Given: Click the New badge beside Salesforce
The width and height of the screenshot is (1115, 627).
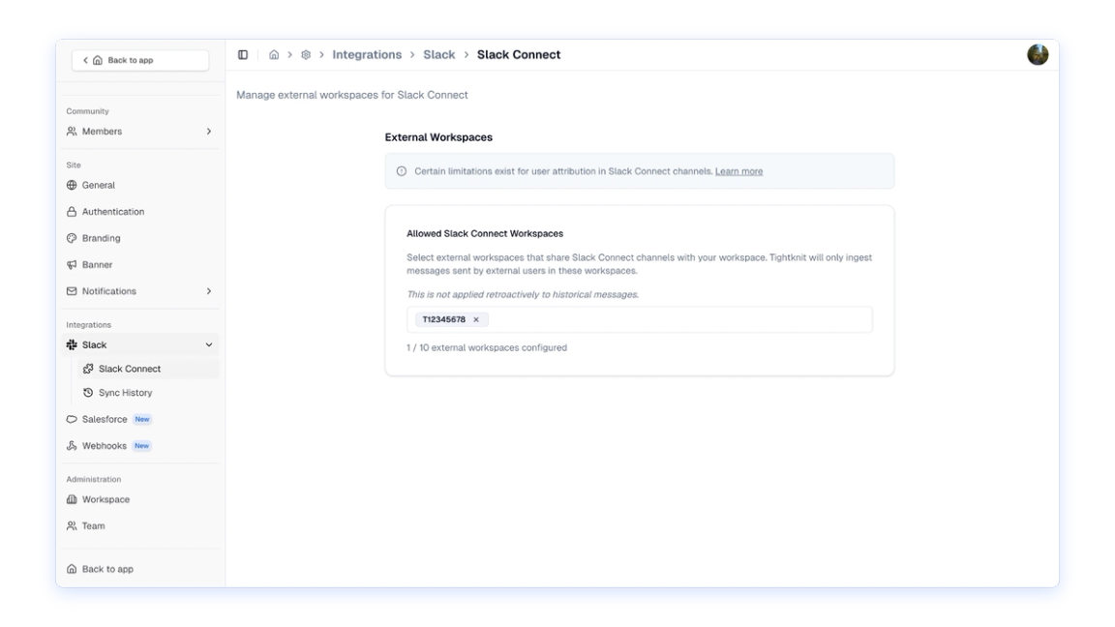Looking at the screenshot, I should (x=142, y=419).
